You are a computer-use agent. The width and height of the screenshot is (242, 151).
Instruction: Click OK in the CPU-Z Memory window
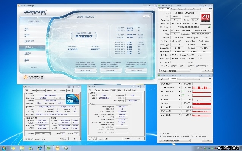tap(139, 139)
